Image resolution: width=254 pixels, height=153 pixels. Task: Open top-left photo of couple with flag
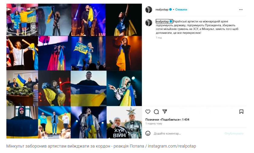tap(22, 20)
